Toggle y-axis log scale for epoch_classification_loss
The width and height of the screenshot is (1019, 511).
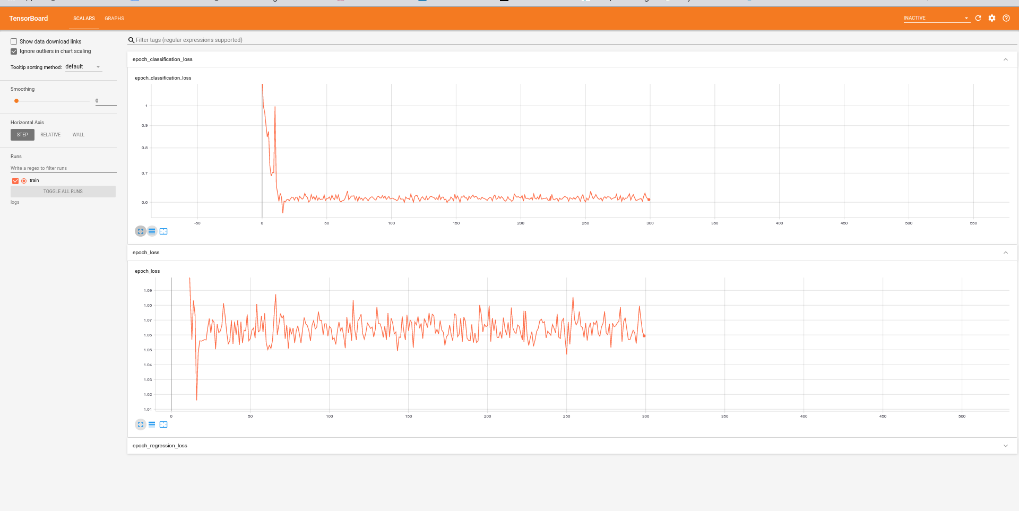coord(152,231)
